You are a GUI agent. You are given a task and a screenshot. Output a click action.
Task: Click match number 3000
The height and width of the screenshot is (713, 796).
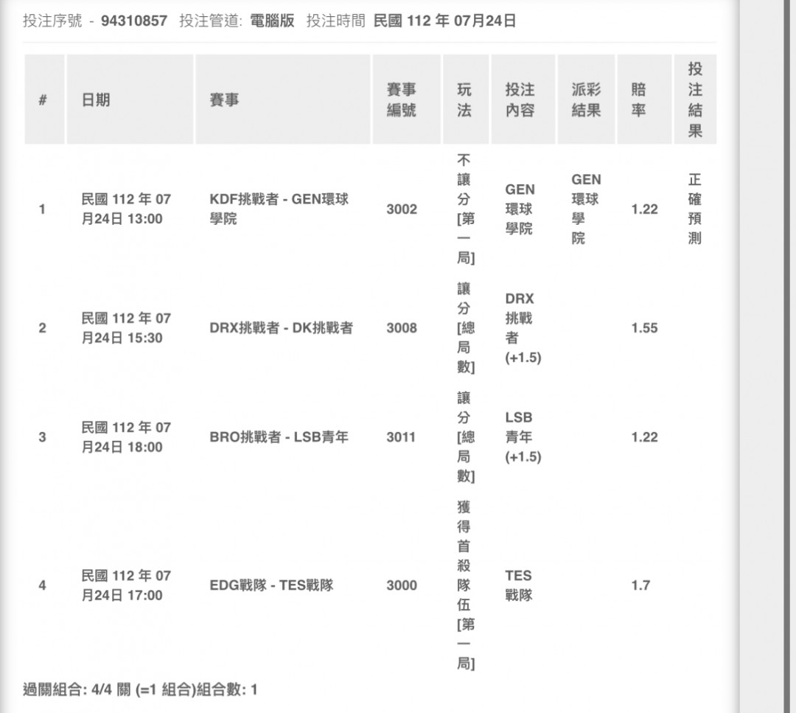tap(402, 585)
